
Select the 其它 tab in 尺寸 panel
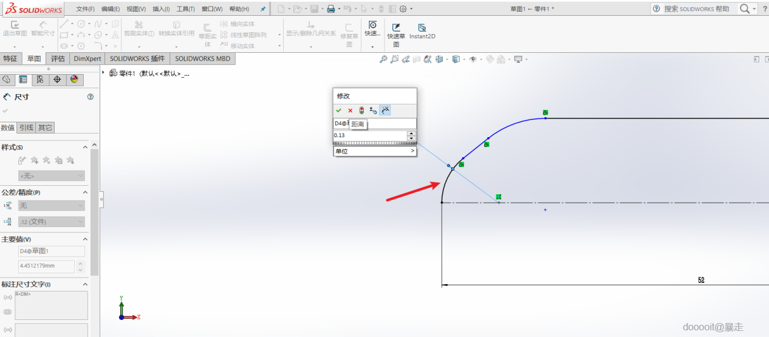(x=45, y=128)
